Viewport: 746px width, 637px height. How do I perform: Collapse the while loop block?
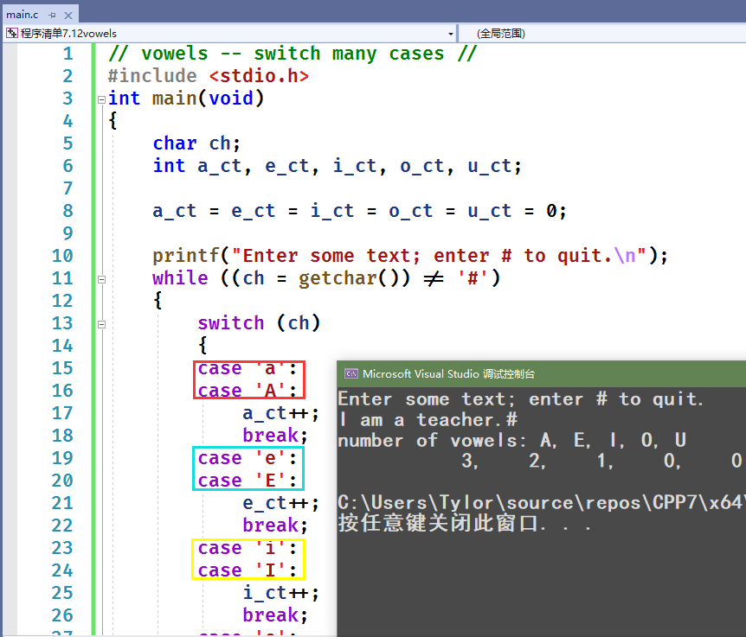[101, 279]
